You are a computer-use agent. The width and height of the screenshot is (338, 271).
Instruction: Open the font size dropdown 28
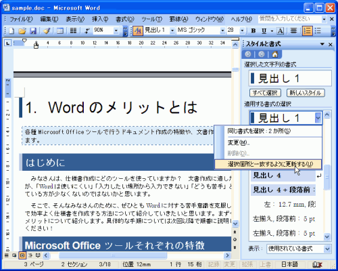[x=242, y=30]
